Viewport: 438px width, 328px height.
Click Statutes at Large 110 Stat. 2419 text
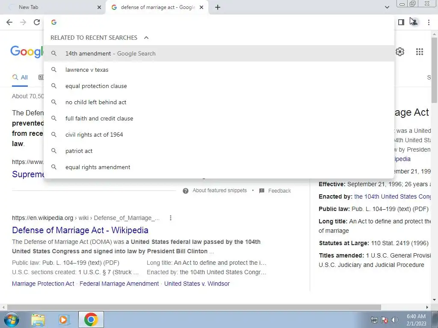[373, 243]
